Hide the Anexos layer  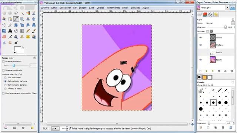click(x=201, y=38)
